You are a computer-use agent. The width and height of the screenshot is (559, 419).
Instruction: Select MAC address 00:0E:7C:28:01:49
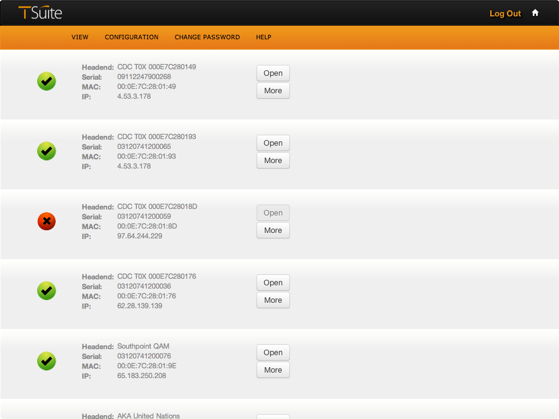pos(146,87)
